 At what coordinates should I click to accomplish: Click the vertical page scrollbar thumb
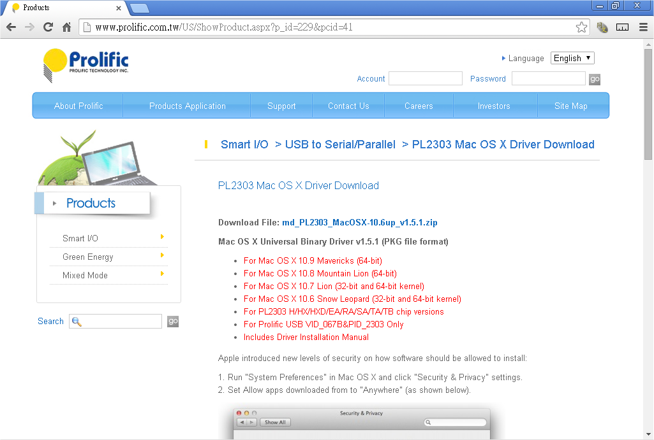(648, 102)
